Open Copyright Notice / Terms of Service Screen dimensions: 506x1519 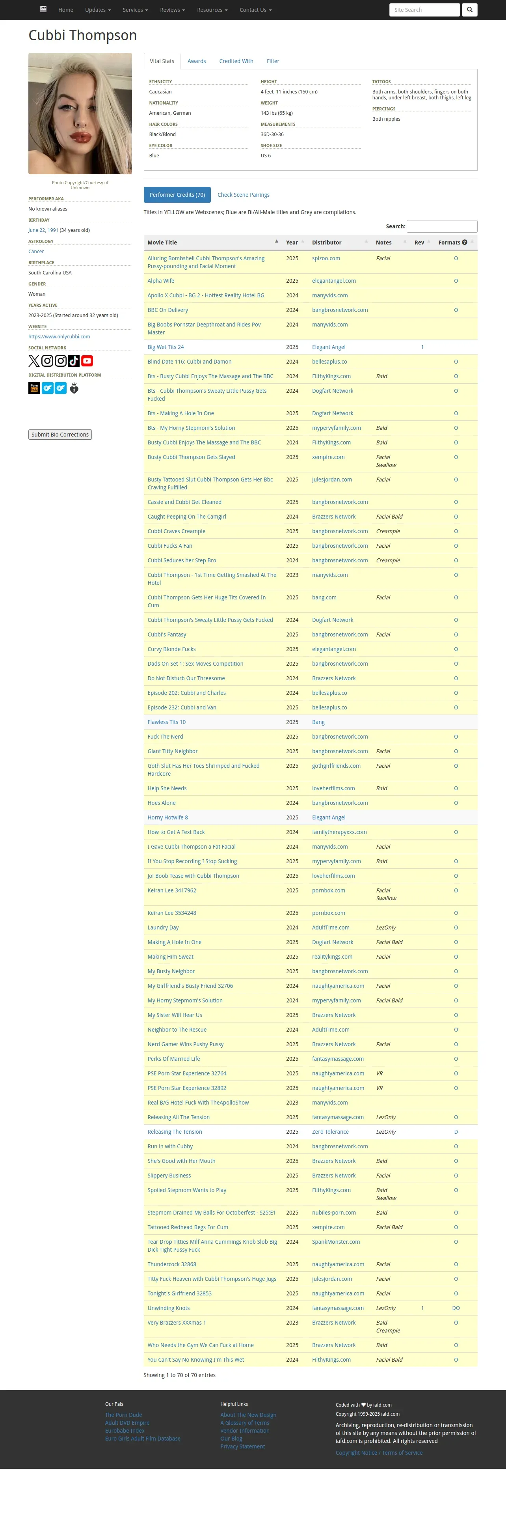(x=379, y=1453)
